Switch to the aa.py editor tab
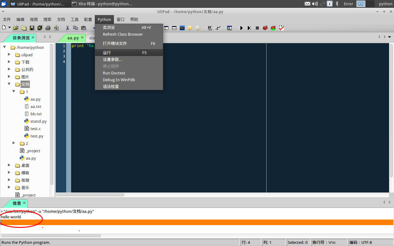The image size is (394, 246). point(73,38)
